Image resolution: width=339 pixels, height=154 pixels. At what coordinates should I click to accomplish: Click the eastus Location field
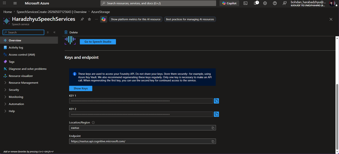click(143, 128)
